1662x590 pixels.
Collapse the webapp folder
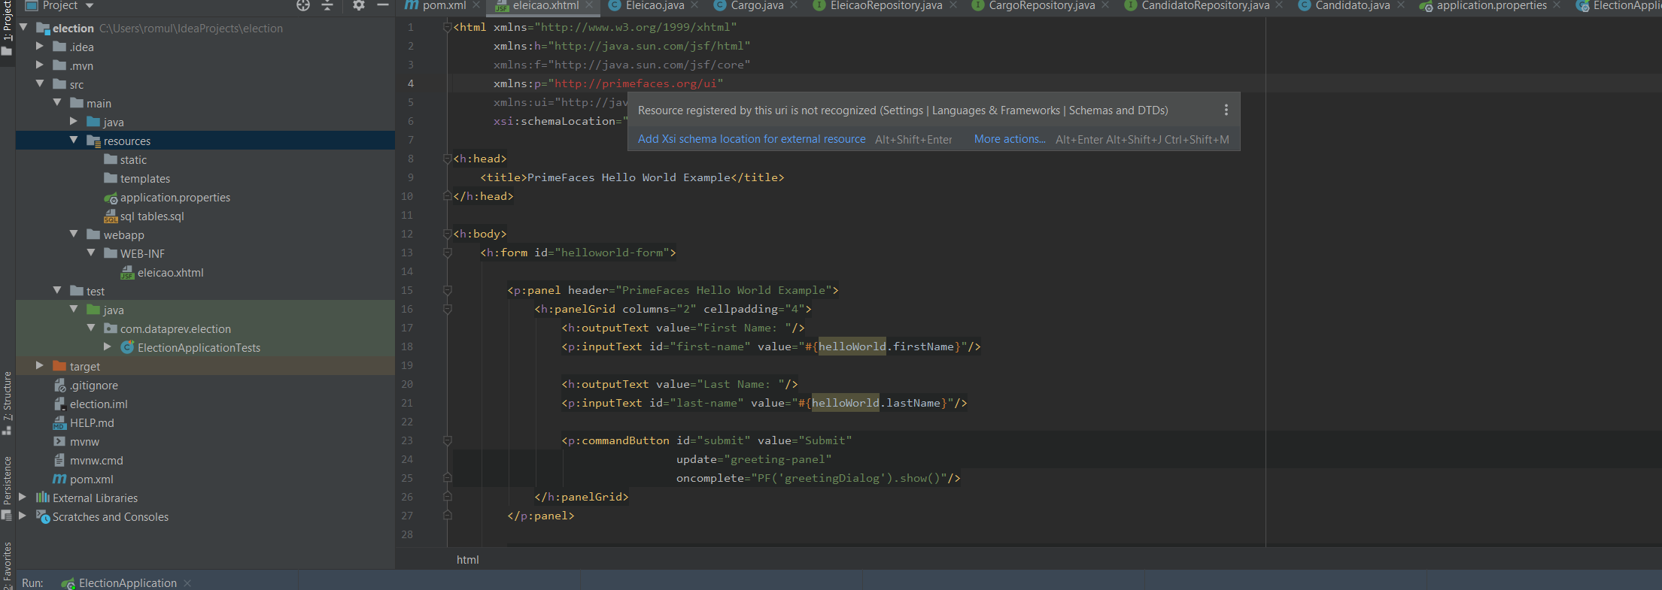[x=74, y=234]
